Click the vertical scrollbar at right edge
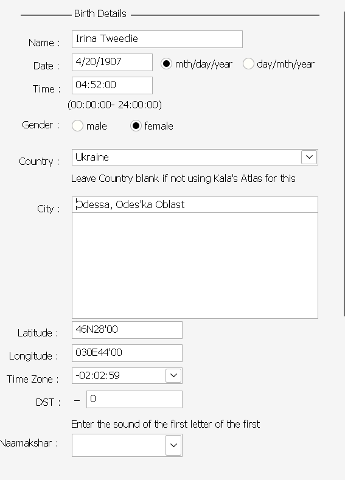 click(344, 164)
